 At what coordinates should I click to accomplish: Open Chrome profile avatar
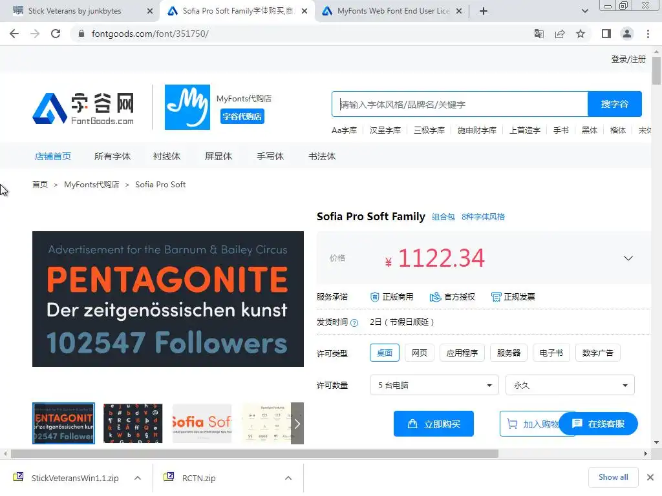[627, 34]
